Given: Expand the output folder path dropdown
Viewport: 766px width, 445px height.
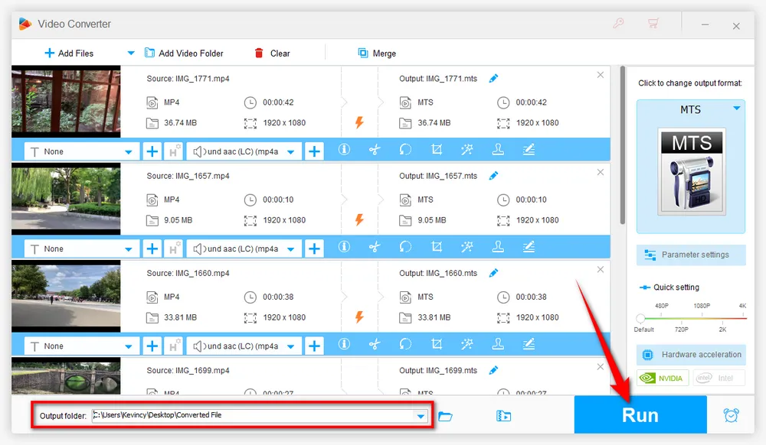Looking at the screenshot, I should 421,416.
